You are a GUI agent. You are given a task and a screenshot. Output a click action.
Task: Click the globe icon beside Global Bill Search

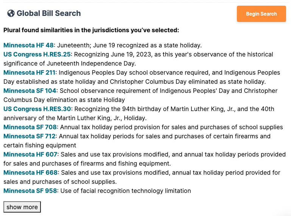(11, 14)
